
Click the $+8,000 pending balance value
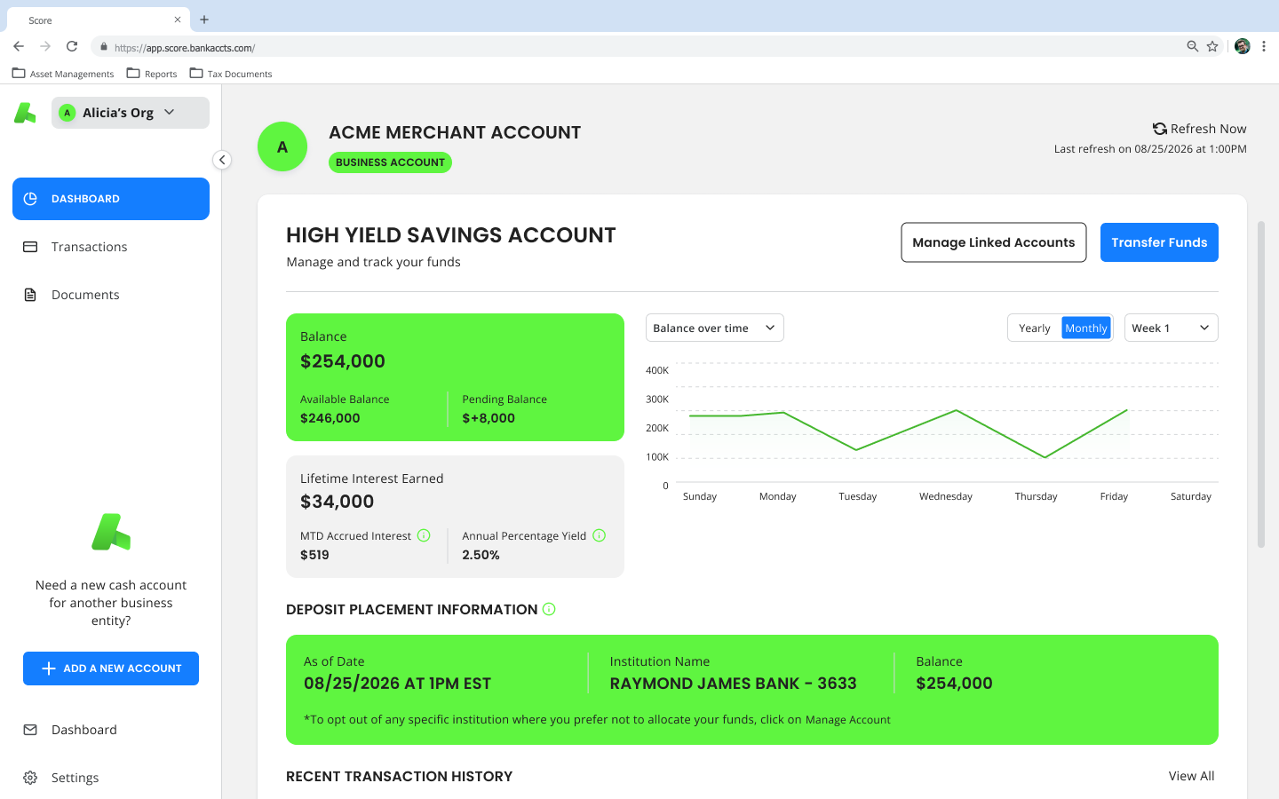[489, 418]
